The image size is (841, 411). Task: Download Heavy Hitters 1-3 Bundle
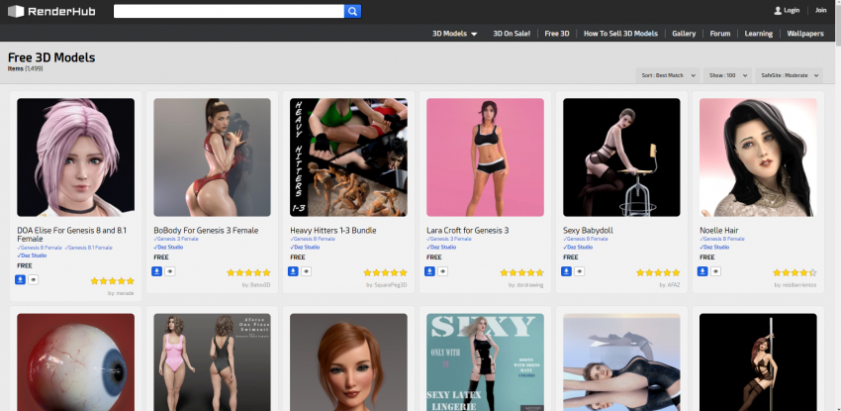[294, 271]
